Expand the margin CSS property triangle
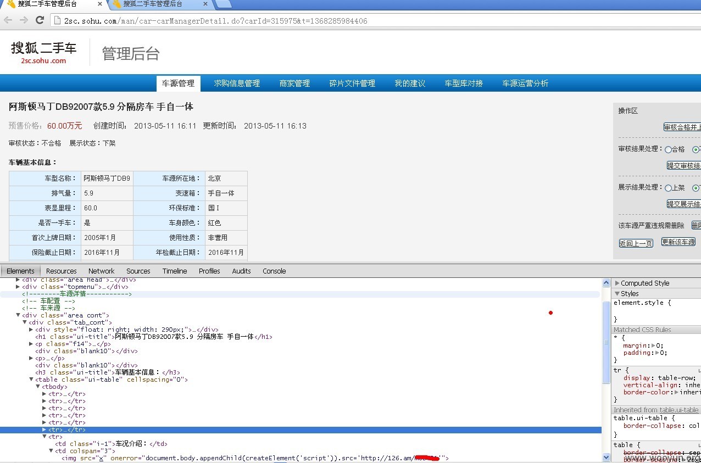Viewport: 701px width, 463px height. (x=653, y=345)
